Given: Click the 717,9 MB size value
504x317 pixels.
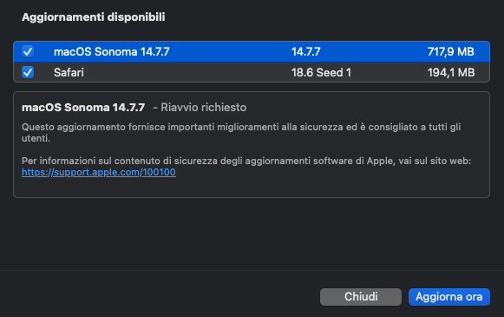Looking at the screenshot, I should point(450,52).
